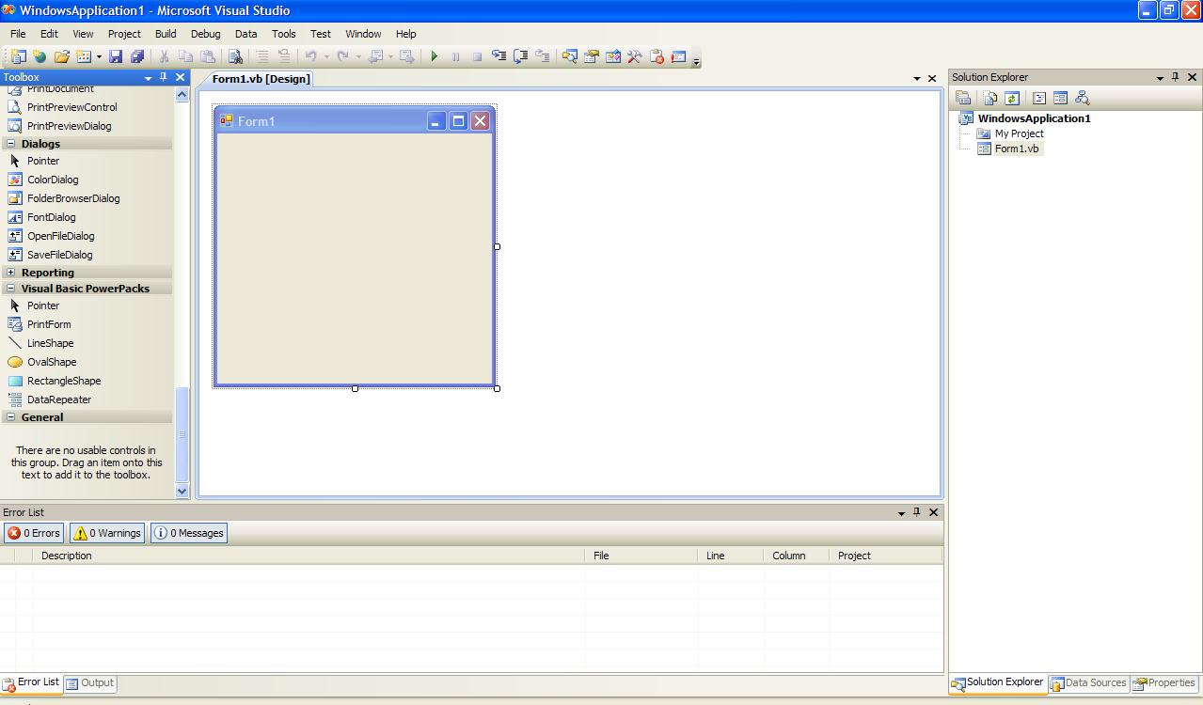Select My Project in Solution Explorer

point(1019,133)
